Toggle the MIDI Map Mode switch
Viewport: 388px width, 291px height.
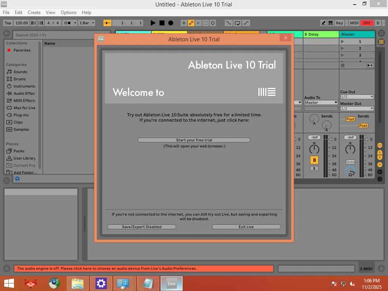354,23
